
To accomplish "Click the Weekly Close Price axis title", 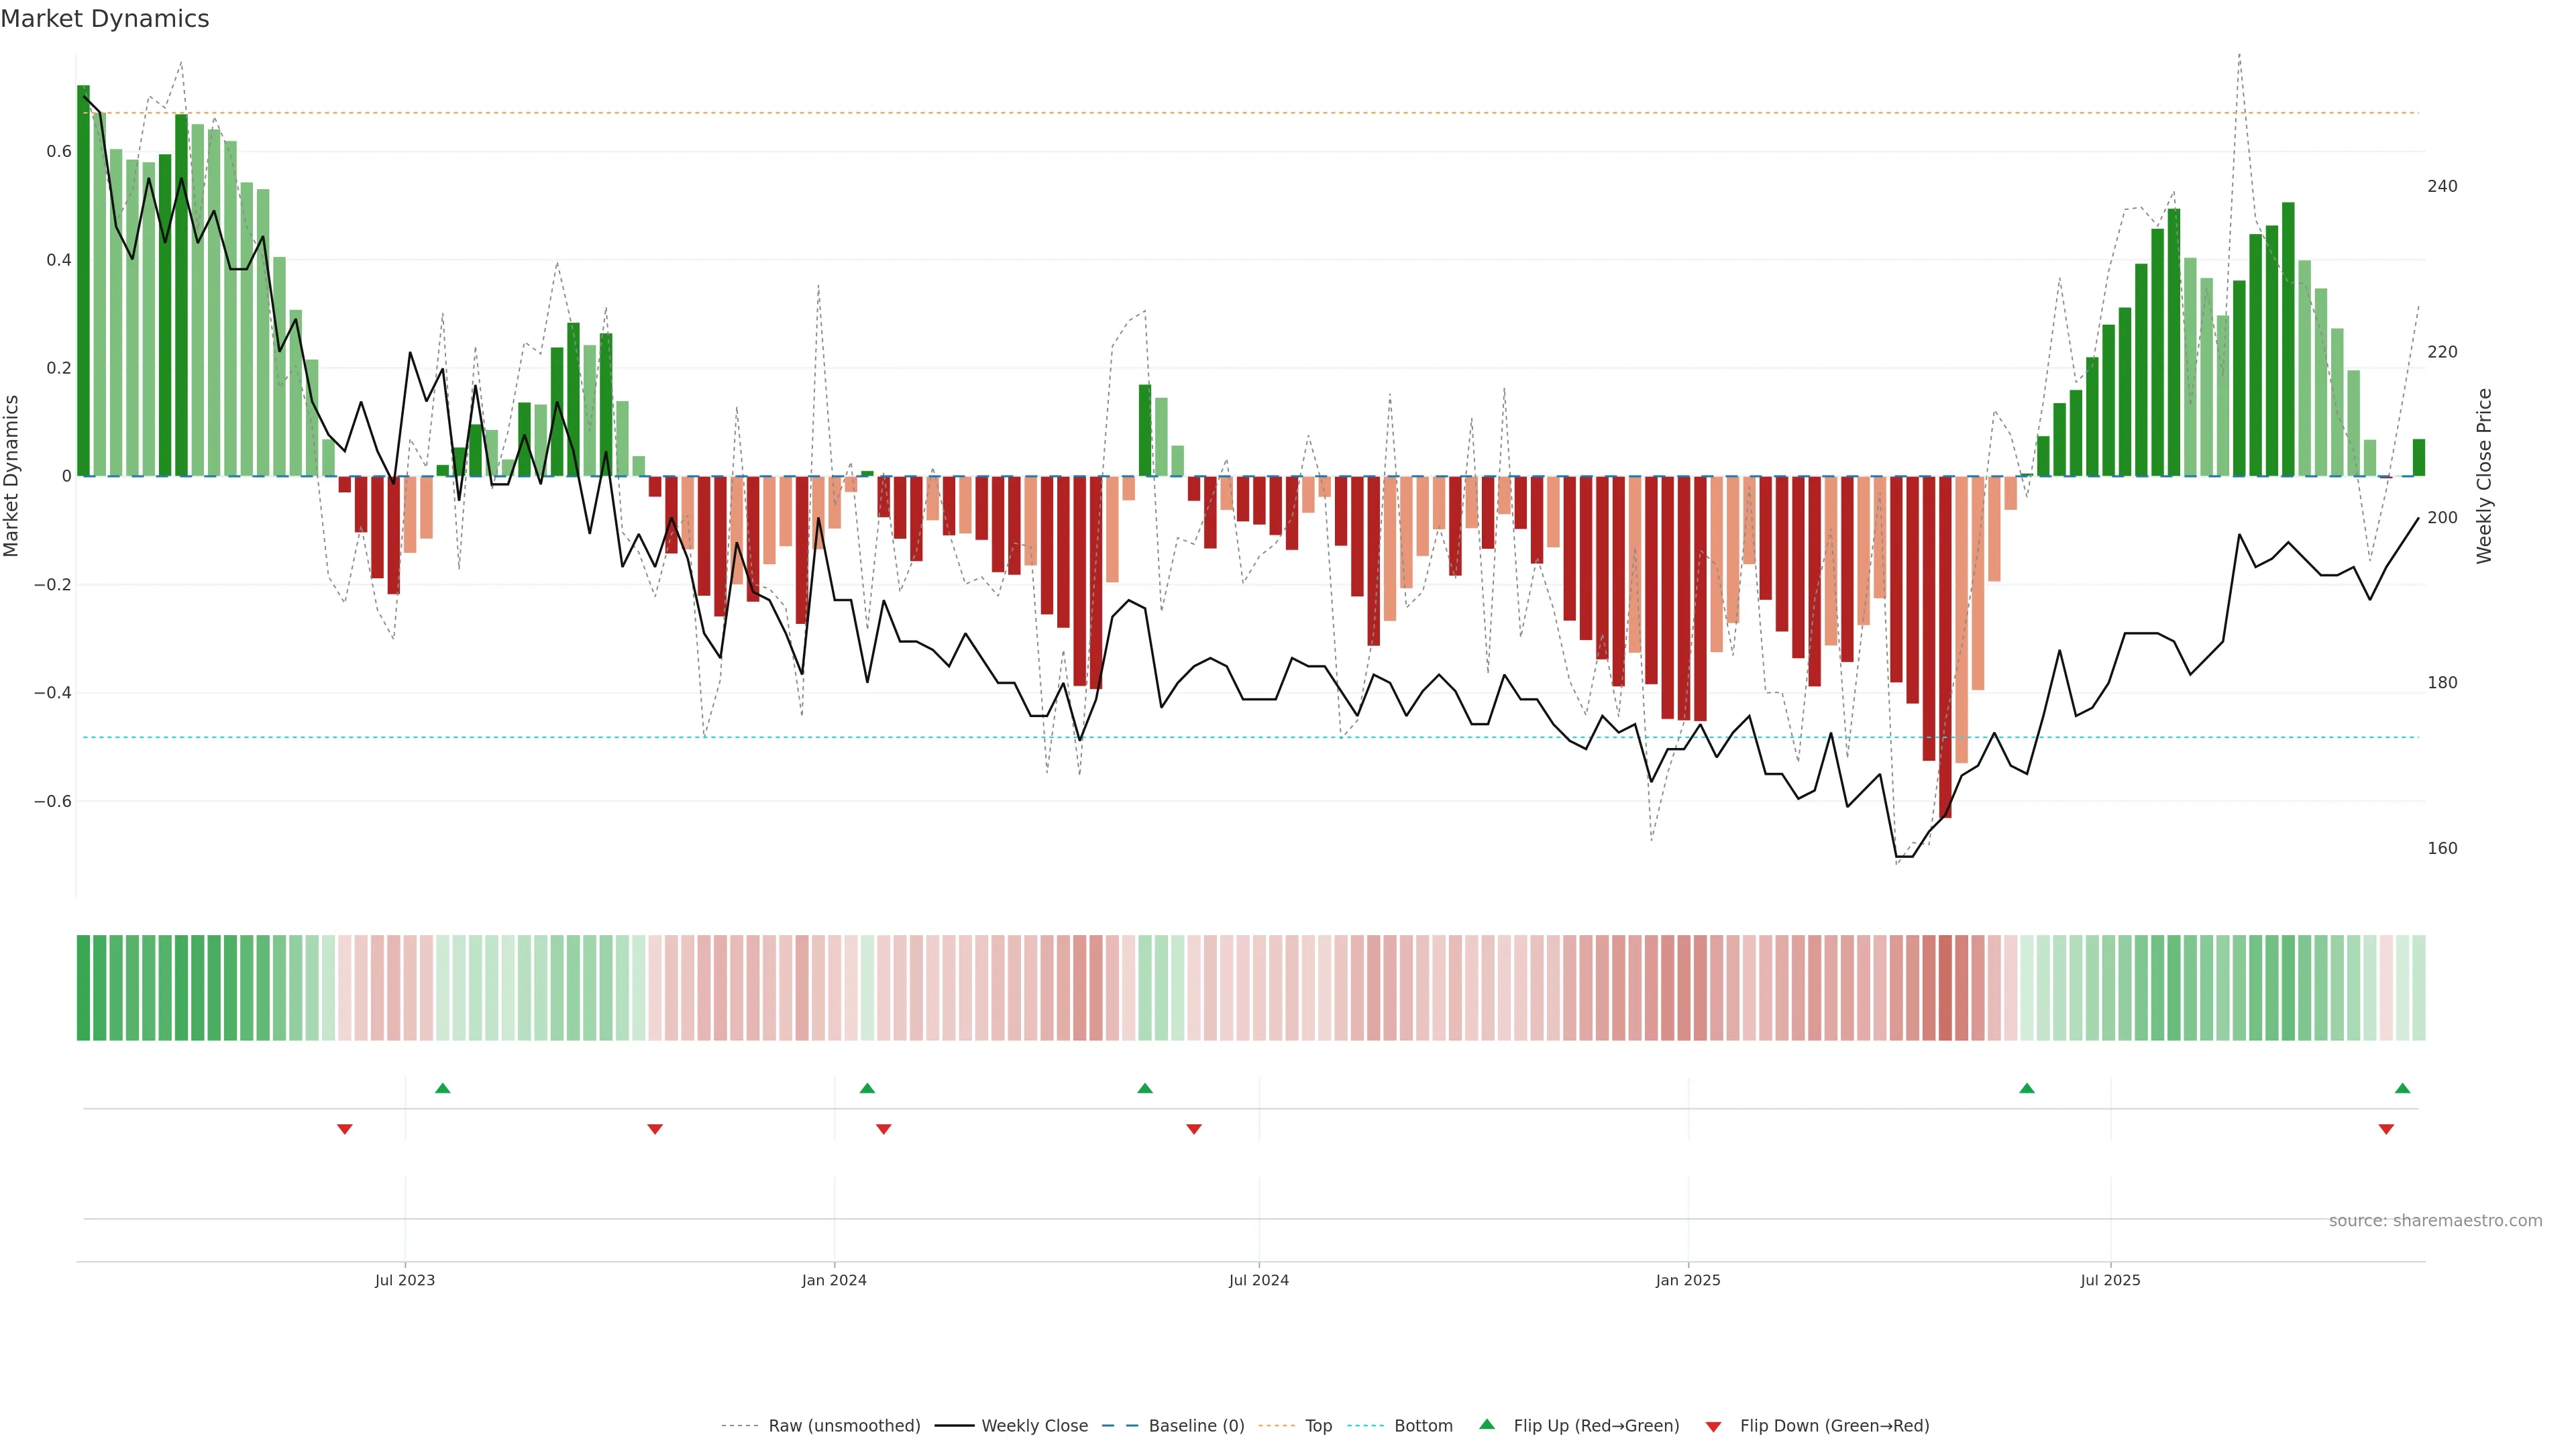I will click(2484, 476).
